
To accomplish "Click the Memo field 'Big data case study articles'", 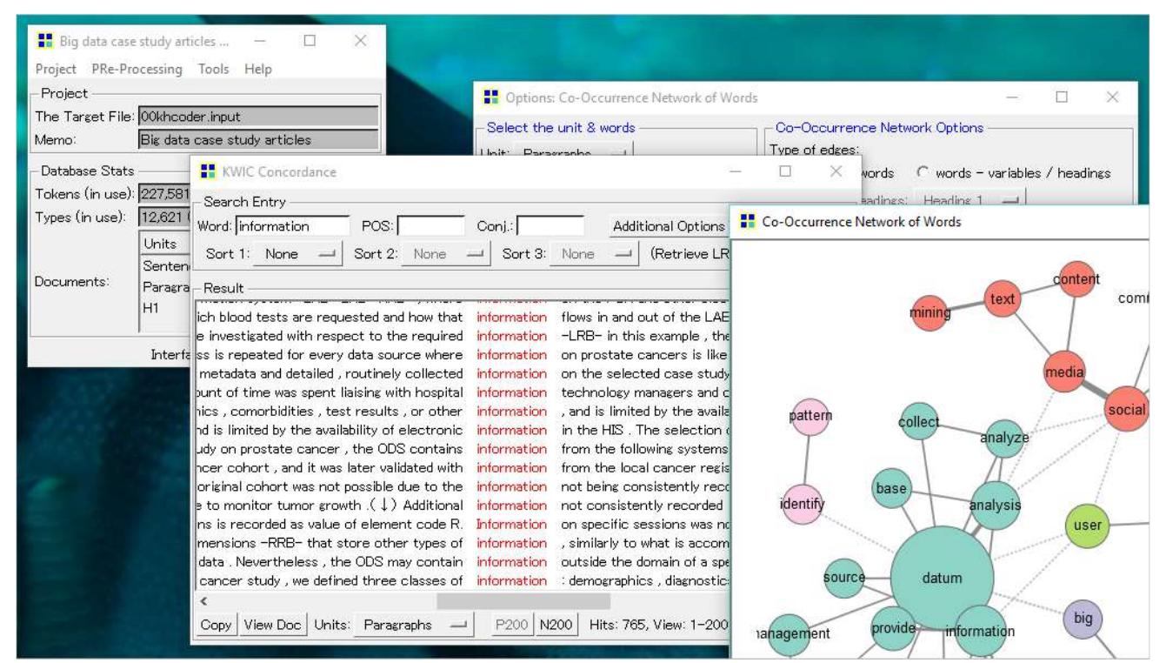I will point(258,139).
